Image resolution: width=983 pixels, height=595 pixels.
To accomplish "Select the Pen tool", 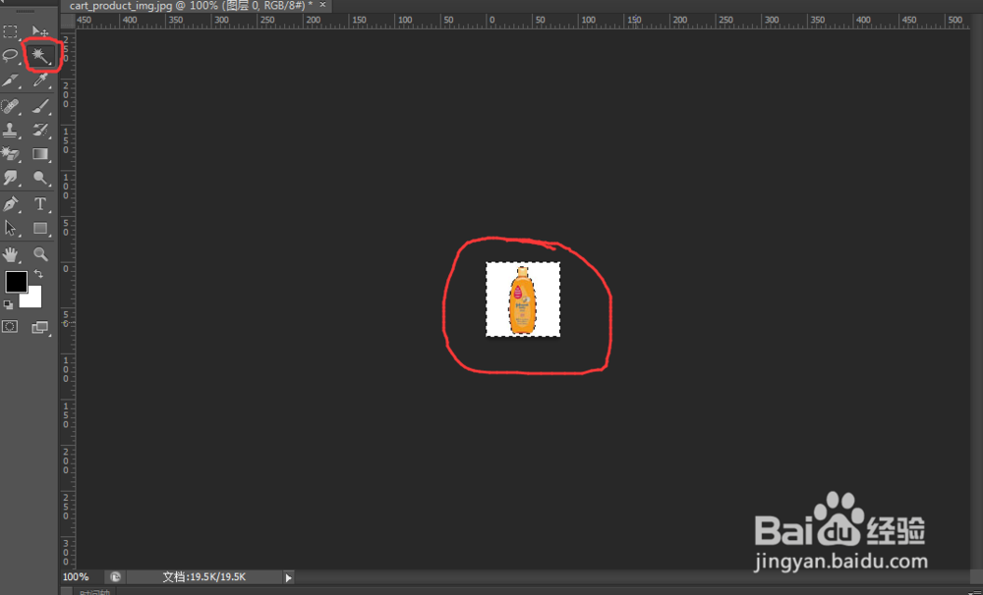I will pos(11,204).
